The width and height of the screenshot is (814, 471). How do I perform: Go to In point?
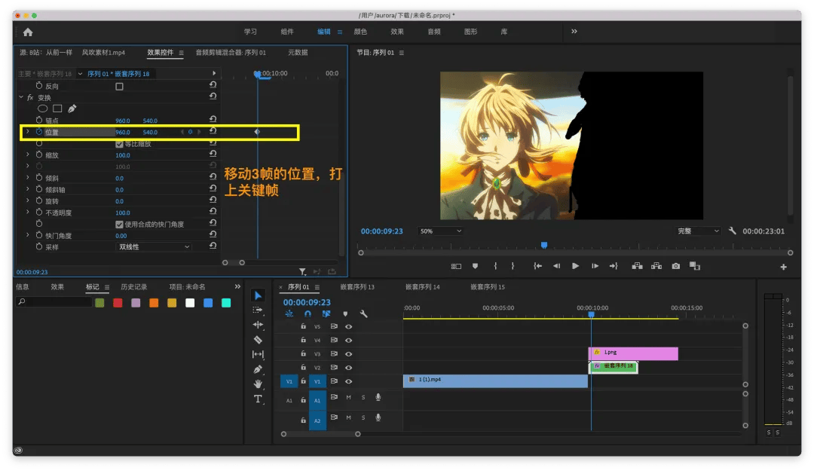538,266
